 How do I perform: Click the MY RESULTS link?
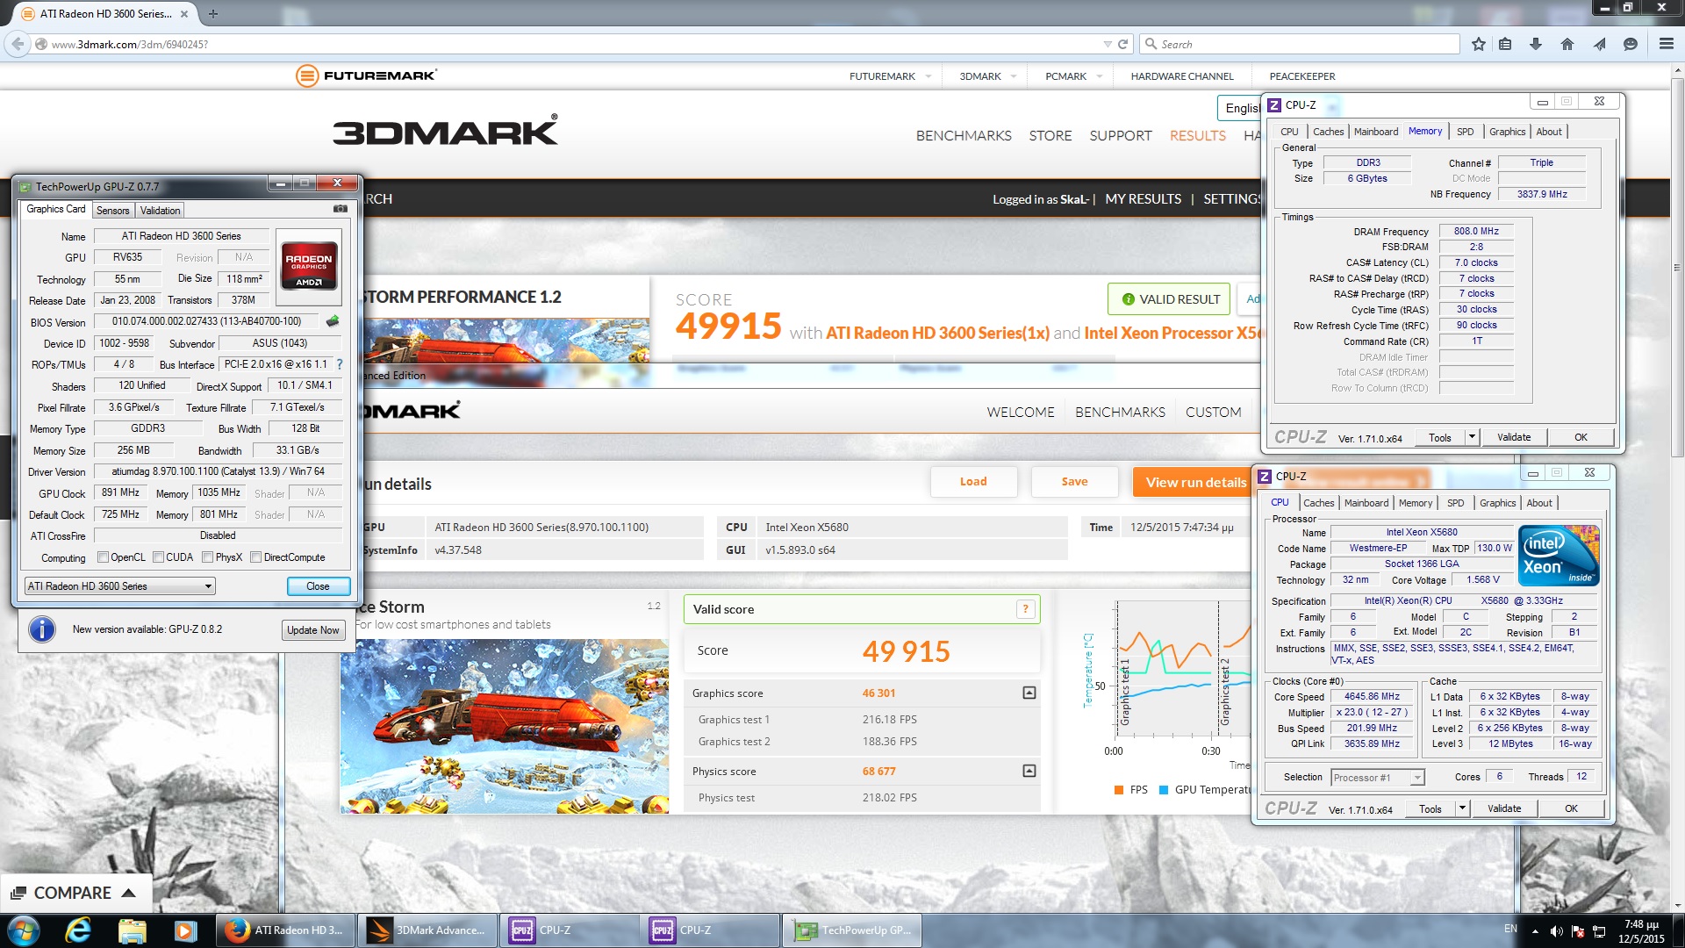coord(1143,199)
